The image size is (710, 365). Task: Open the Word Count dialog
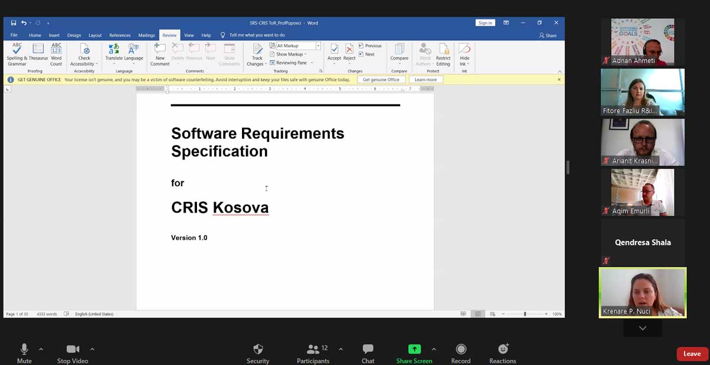pyautogui.click(x=56, y=53)
